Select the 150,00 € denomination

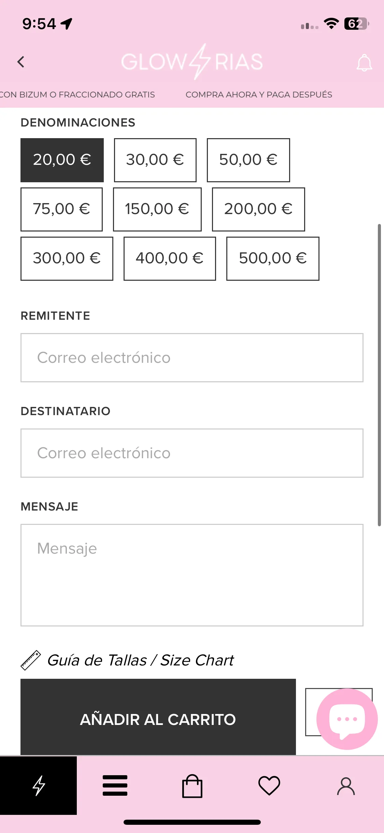tap(157, 209)
